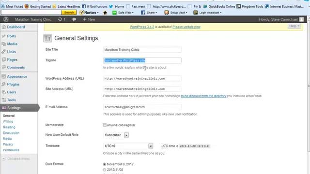Click the Posts pin icon in sidebar

pos(4,36)
